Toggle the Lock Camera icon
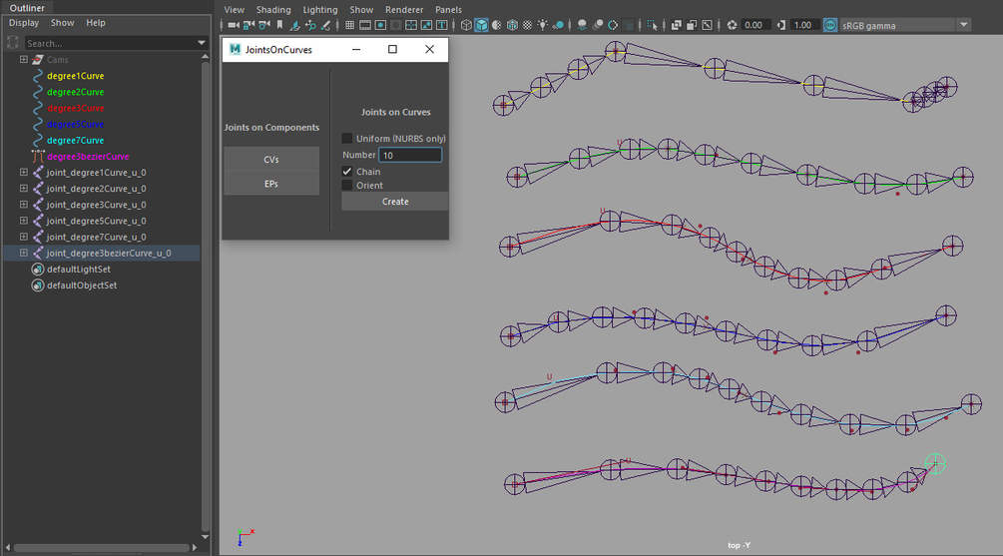The image size is (1003, 556). click(249, 25)
